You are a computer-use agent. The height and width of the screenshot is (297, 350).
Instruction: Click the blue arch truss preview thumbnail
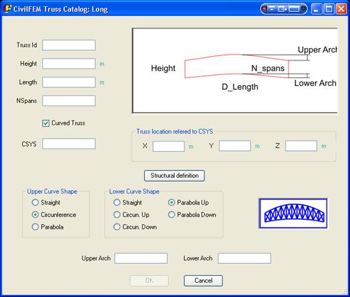293,213
